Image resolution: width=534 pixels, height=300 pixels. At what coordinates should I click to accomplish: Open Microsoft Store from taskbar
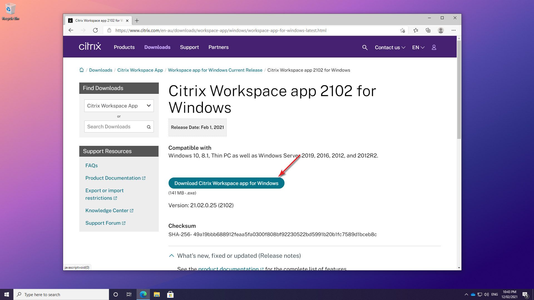coord(170,294)
